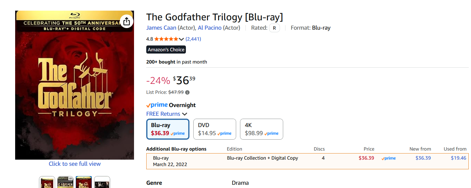The width and height of the screenshot is (471, 188).
Task: Click the star rating icons
Action: coord(166,39)
